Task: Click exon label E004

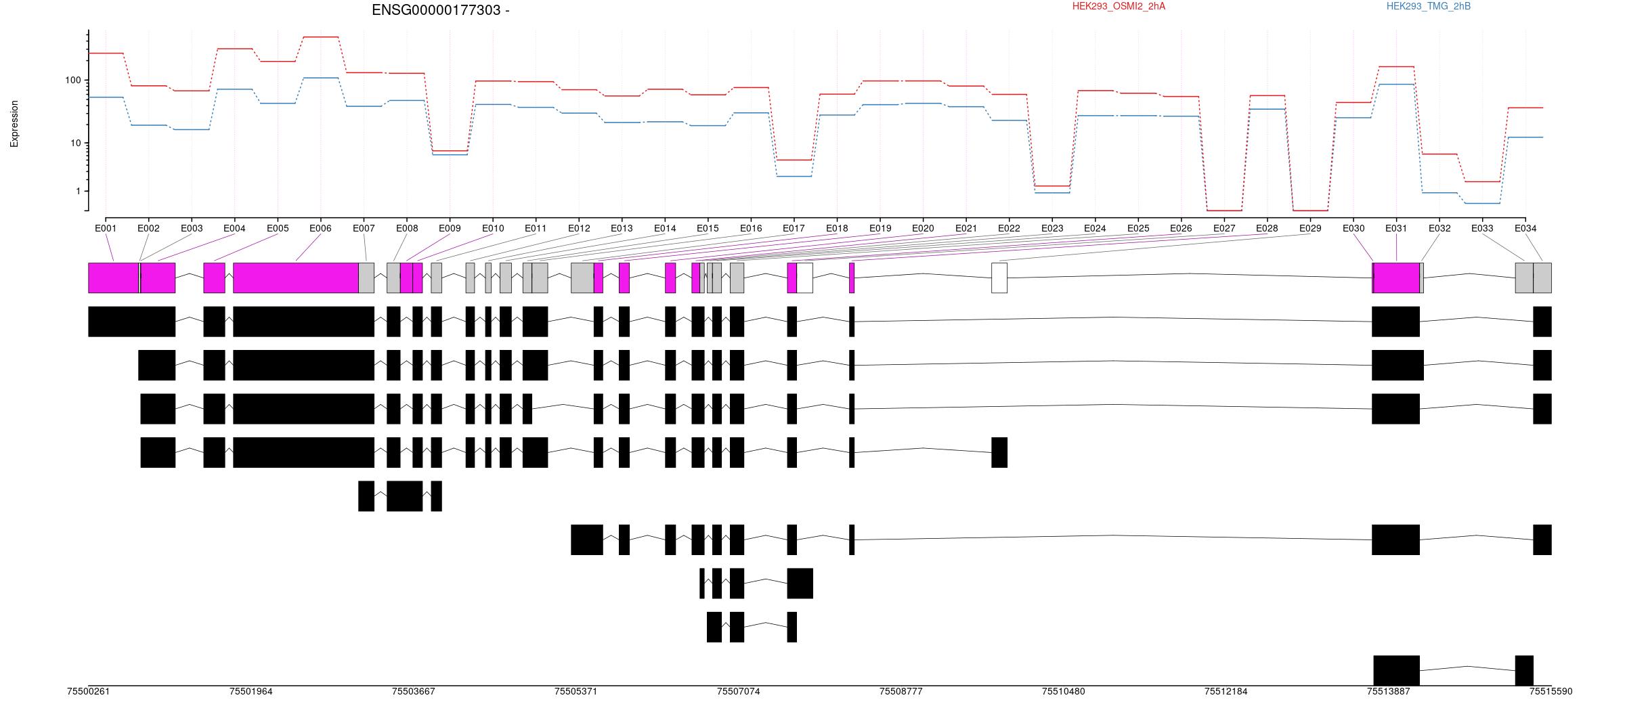Action: pos(234,228)
